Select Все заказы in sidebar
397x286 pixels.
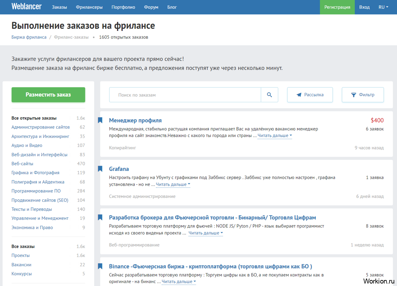[23, 246]
